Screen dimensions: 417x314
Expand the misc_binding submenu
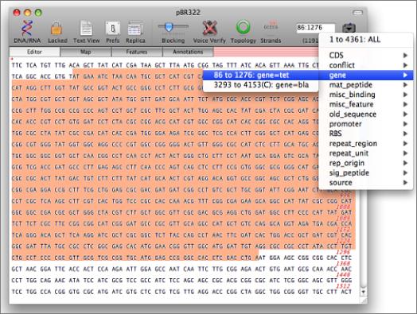click(366, 95)
